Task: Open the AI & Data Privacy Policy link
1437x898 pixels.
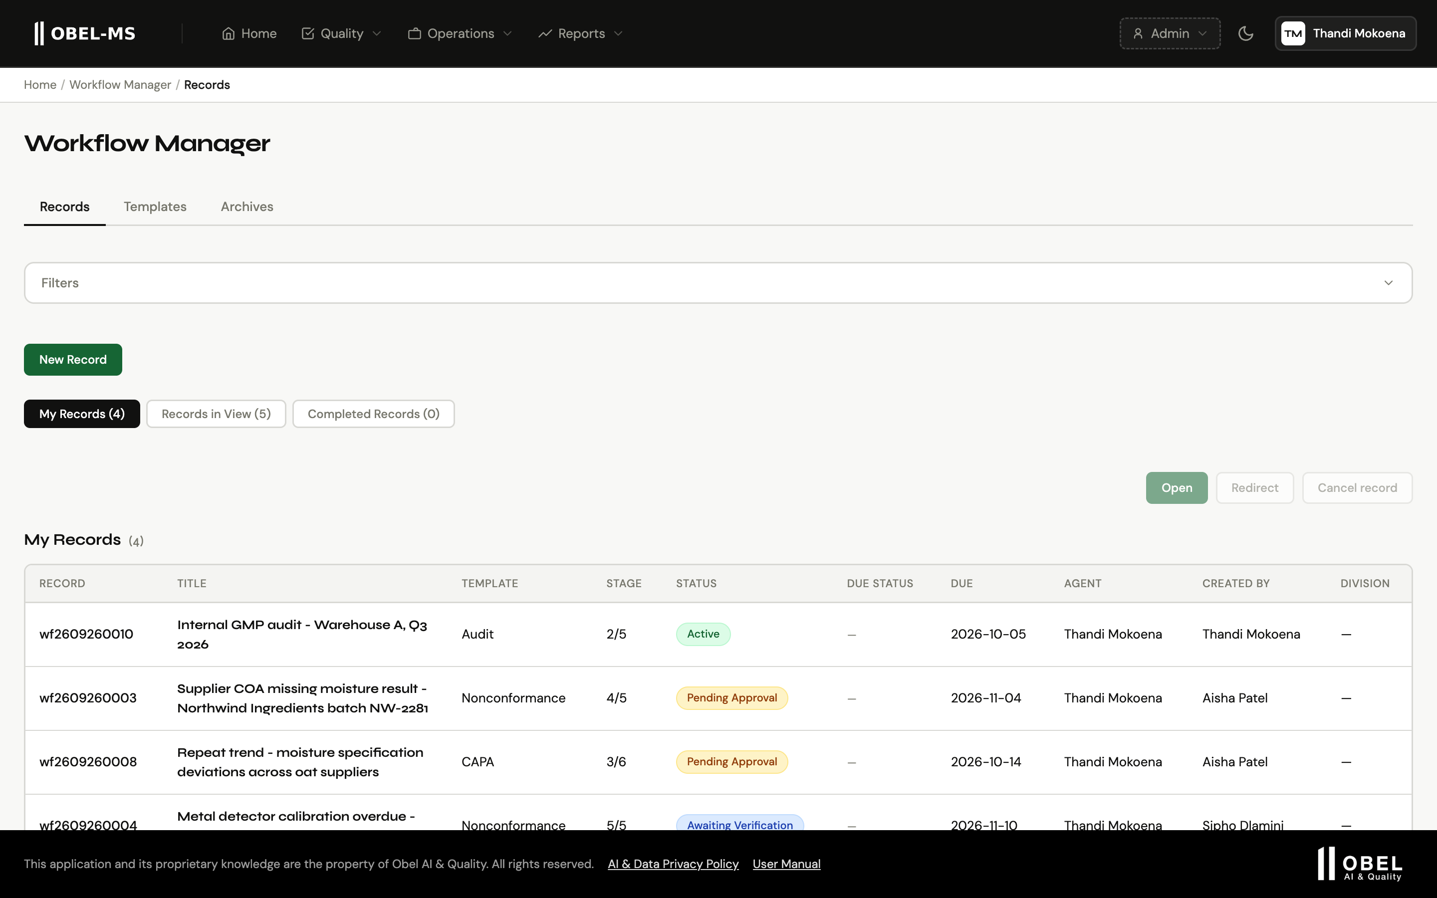Action: (673, 864)
